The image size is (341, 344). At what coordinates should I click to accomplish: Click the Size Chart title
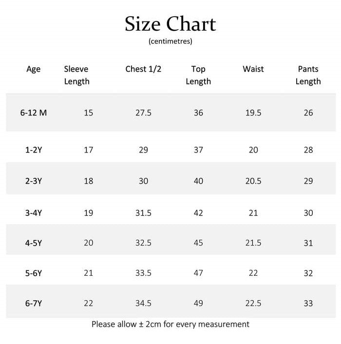[170, 24]
